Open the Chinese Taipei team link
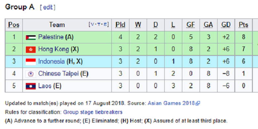Viewport: 258px width, 129px height. coord(59,74)
